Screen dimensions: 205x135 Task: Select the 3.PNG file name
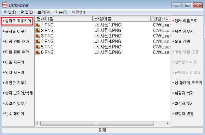coord(47,36)
